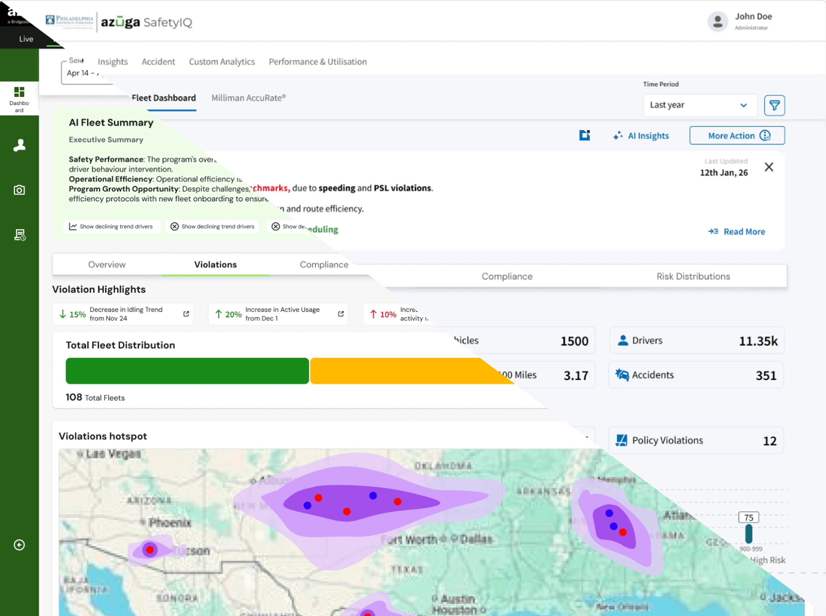Click the green segment of Fleet Distribution bar
826x616 pixels.
point(187,371)
